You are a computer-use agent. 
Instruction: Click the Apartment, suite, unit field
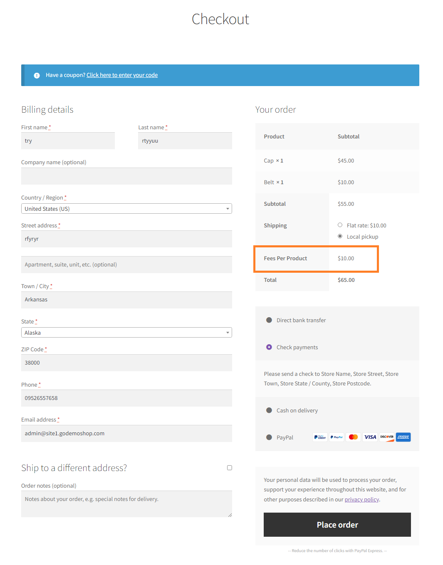126,264
